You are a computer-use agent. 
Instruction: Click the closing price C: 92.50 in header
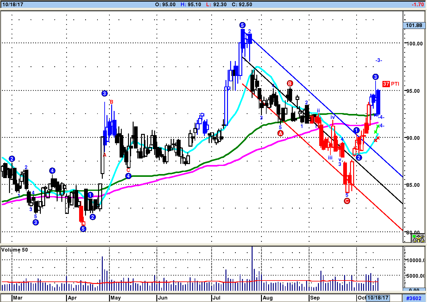242,4
